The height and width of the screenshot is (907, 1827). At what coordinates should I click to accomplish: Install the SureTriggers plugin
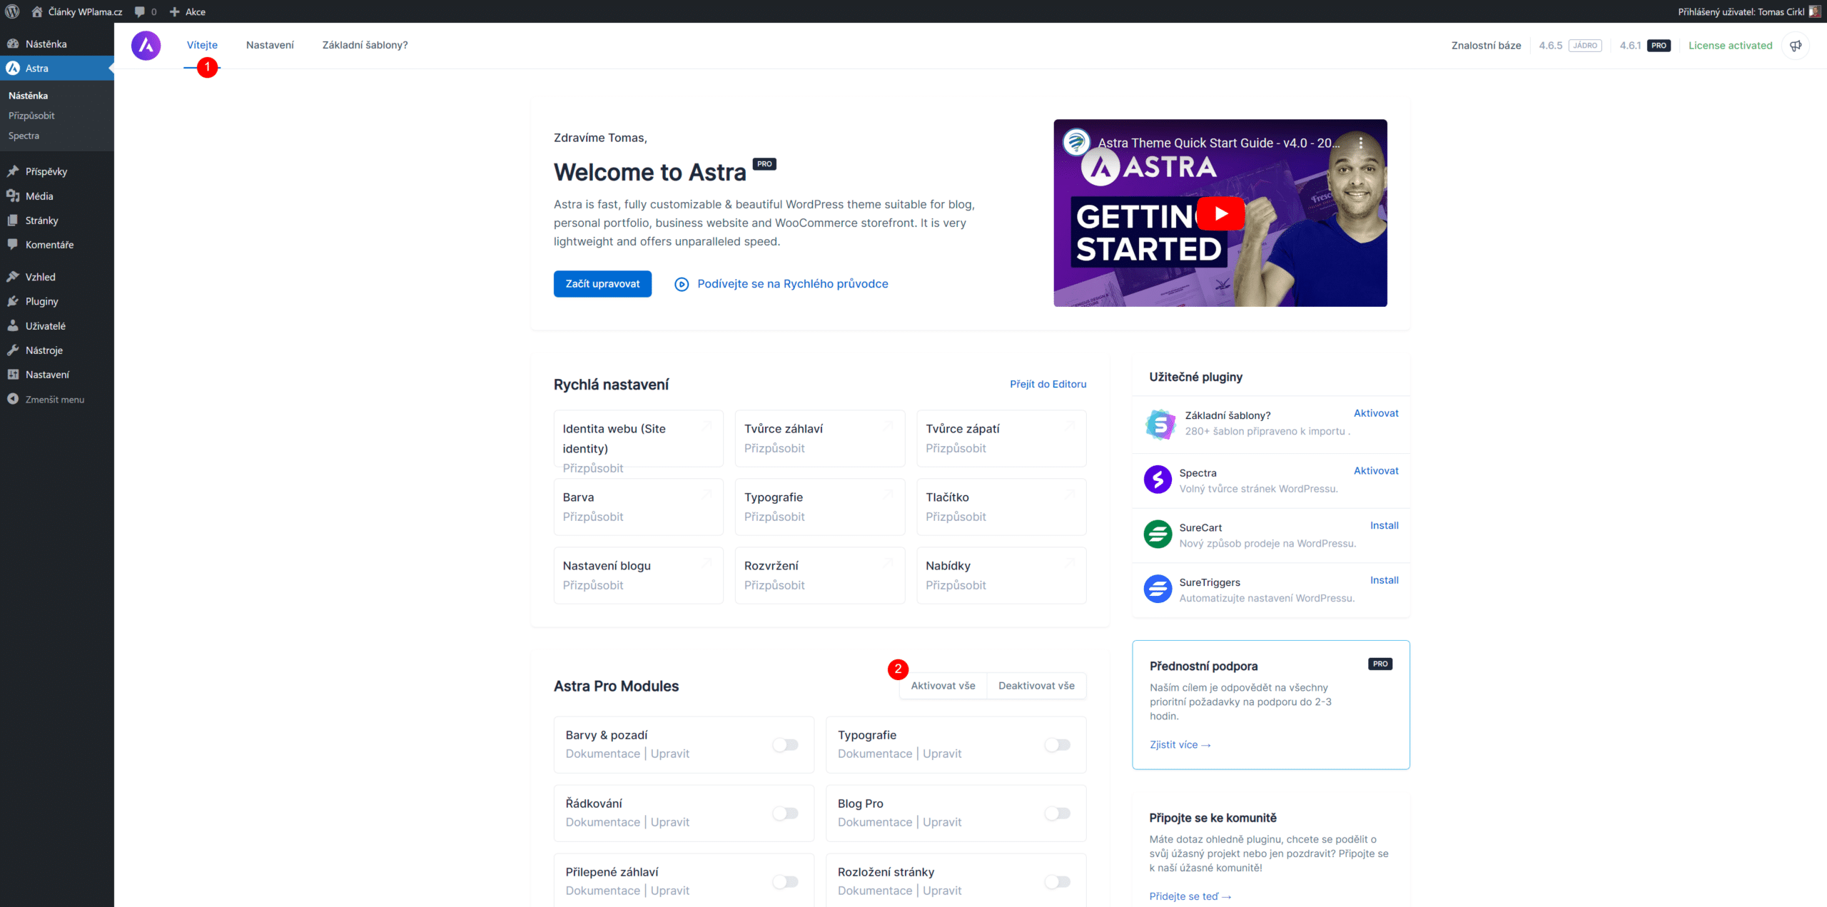pos(1384,580)
